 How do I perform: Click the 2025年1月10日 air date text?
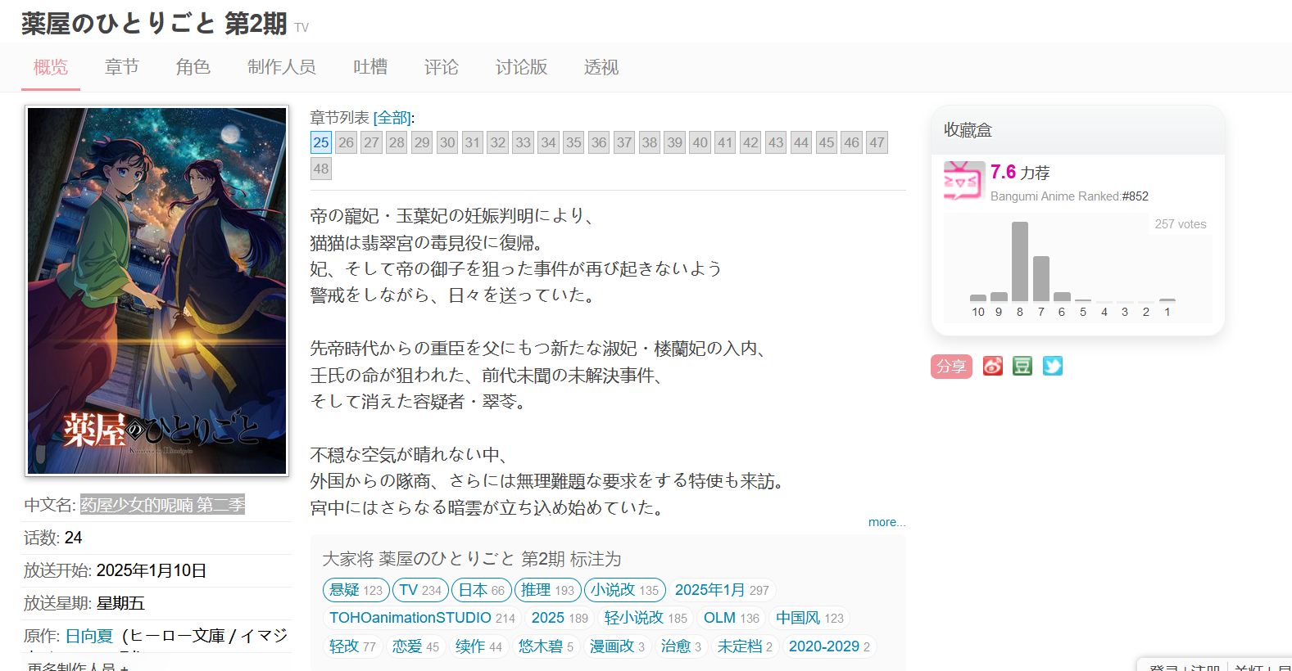152,570
